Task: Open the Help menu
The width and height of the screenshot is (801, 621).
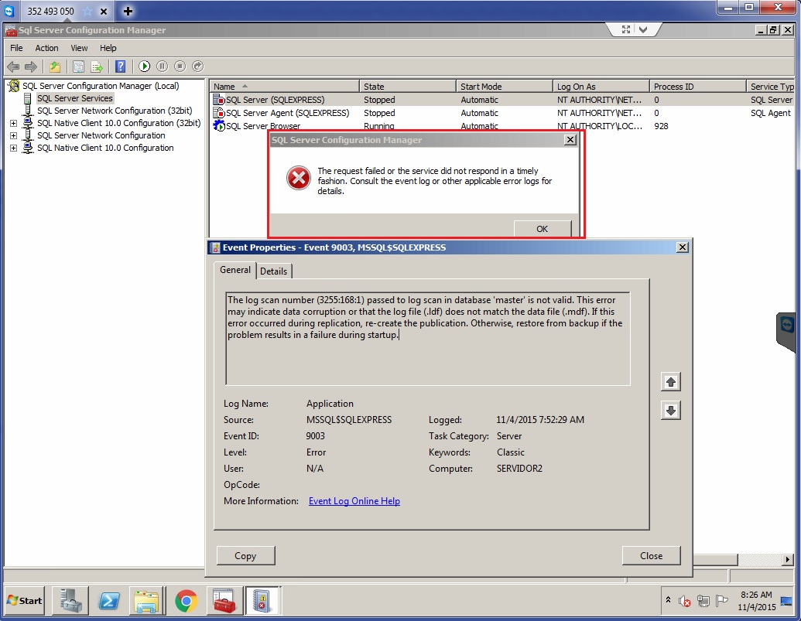Action: (x=108, y=48)
